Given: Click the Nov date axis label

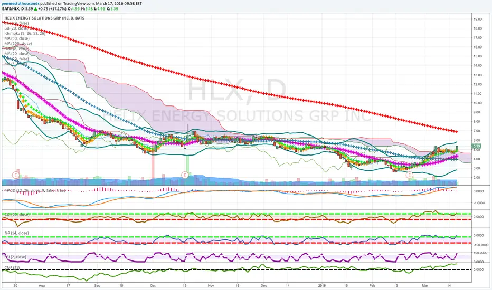Looking at the screenshot, I should [211, 286].
